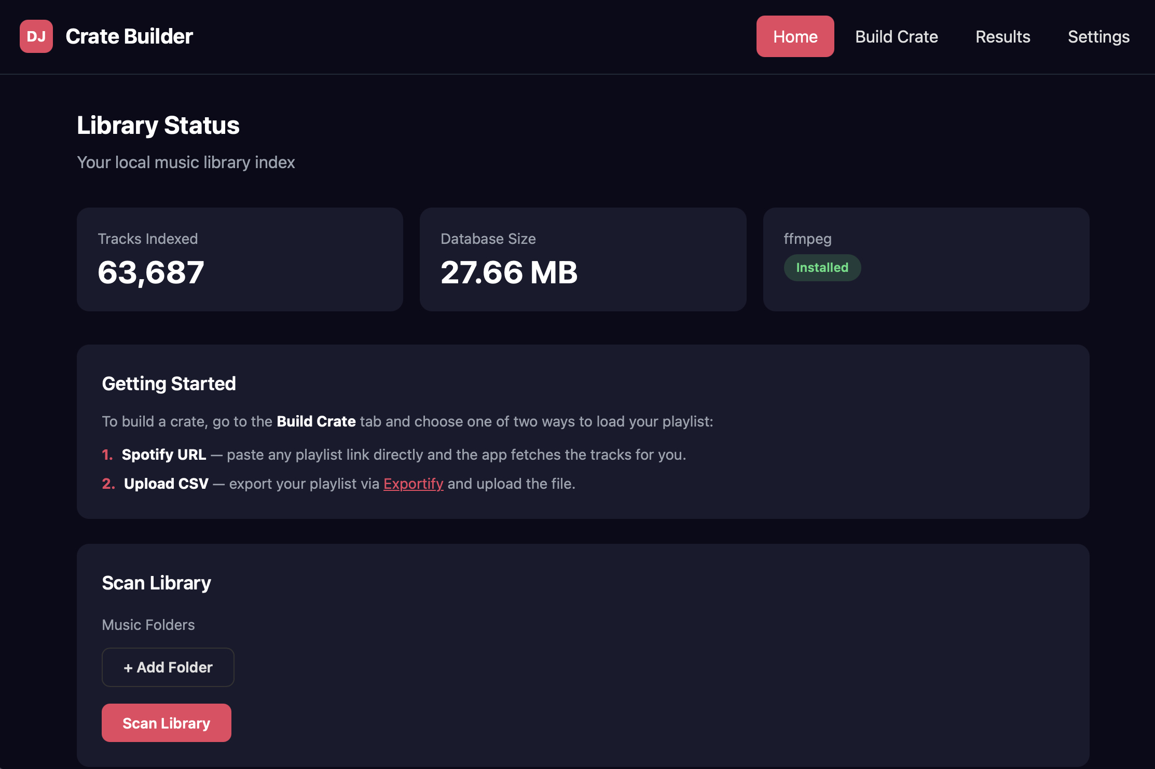Open the Results tab
Screen dimensions: 1155x769
(x=1002, y=36)
